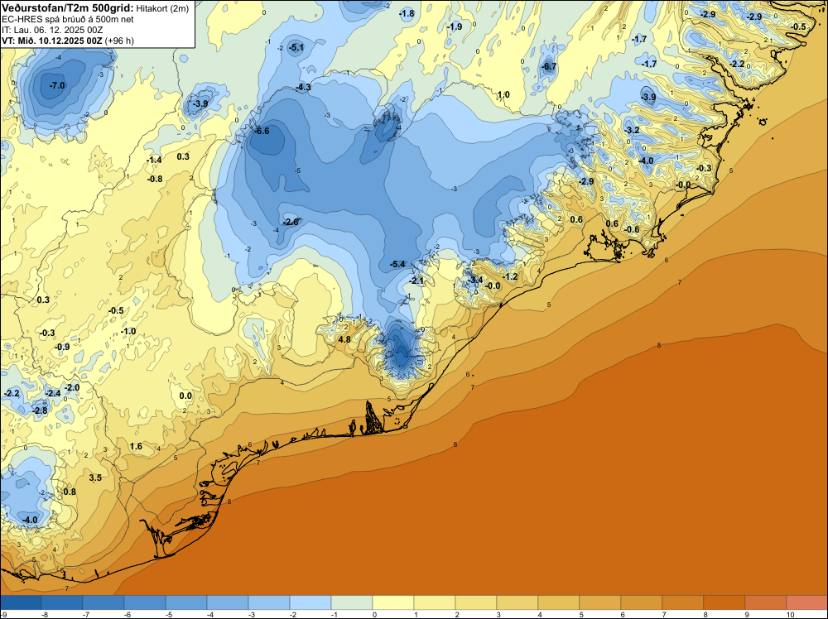Click the '-0.6' temperature value
This screenshot has height=619, width=828.
coord(632,229)
